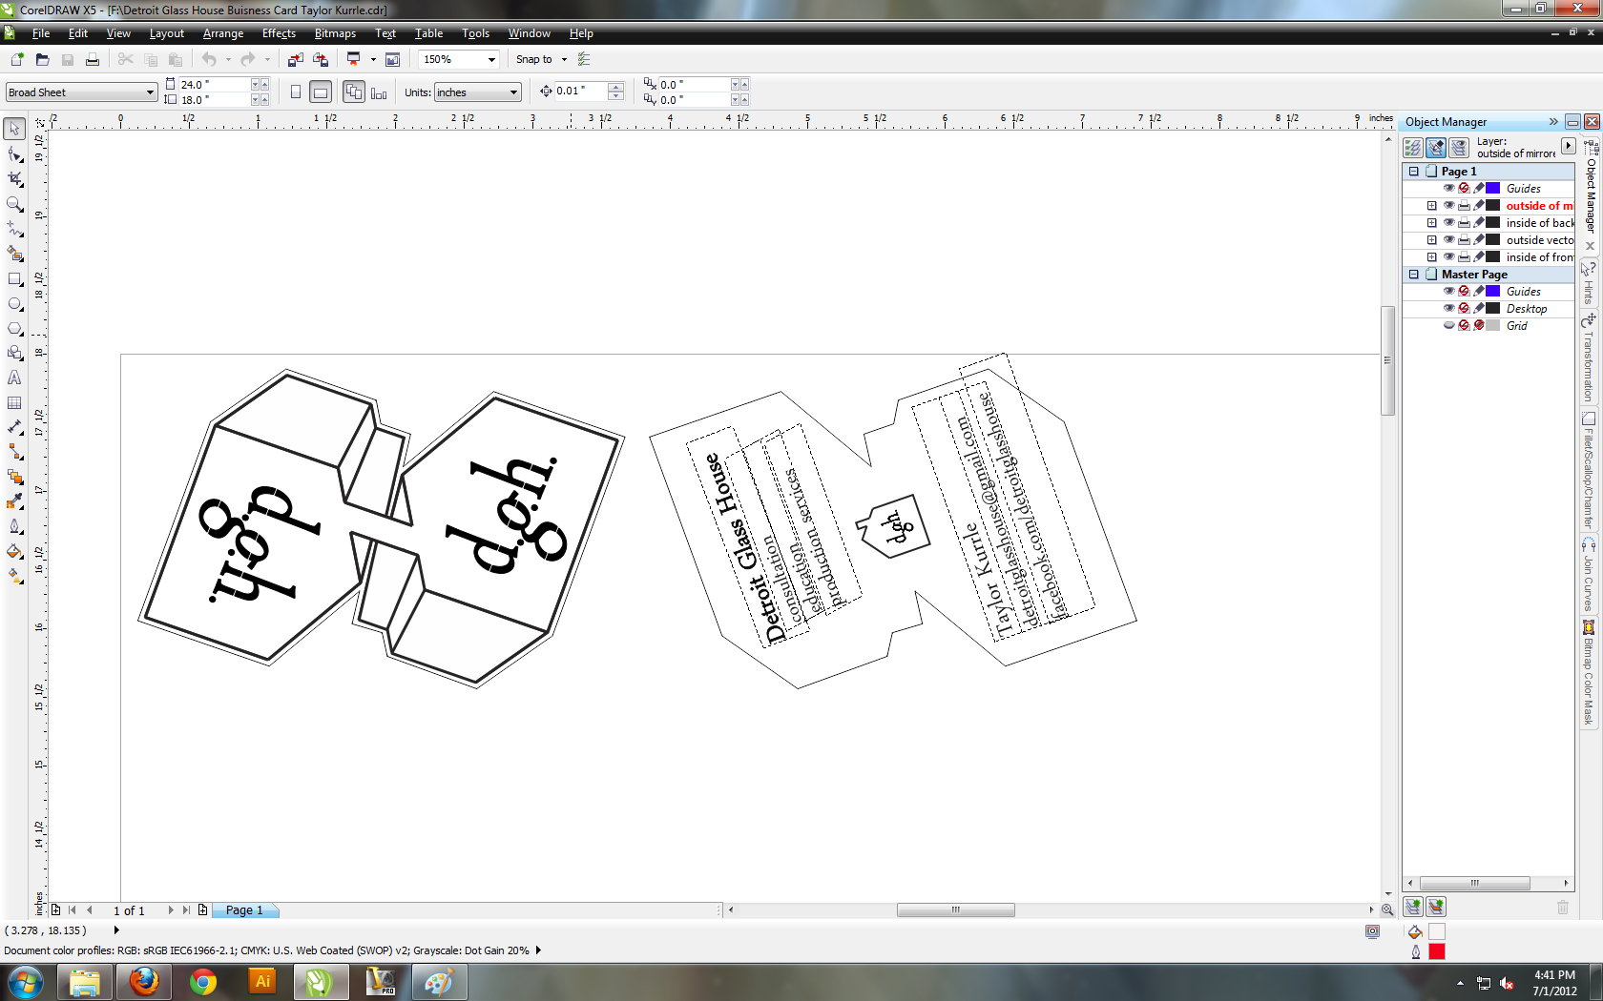Toggle Layer Manager View button
The height and width of the screenshot is (1001, 1603).
tap(1459, 148)
